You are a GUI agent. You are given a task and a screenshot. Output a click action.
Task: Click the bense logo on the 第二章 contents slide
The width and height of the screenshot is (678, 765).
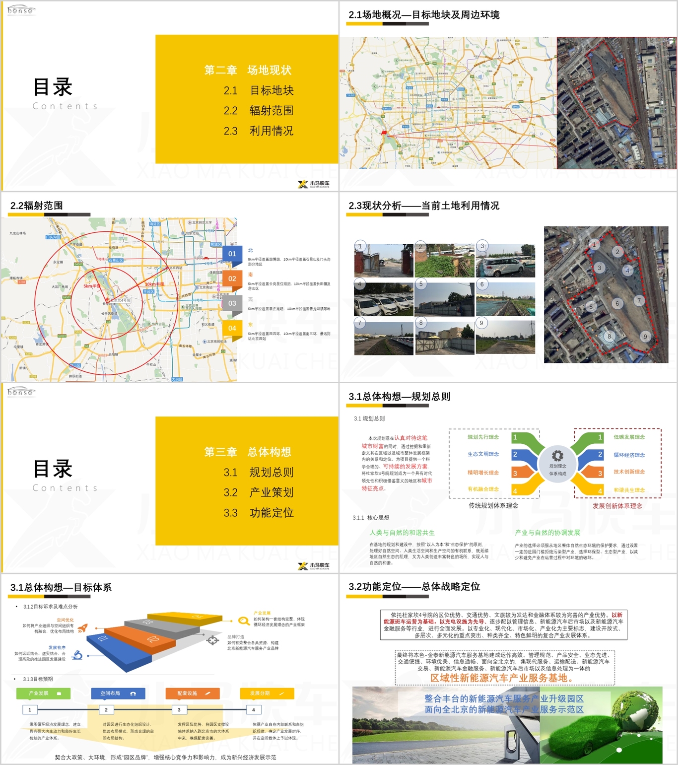click(21, 10)
